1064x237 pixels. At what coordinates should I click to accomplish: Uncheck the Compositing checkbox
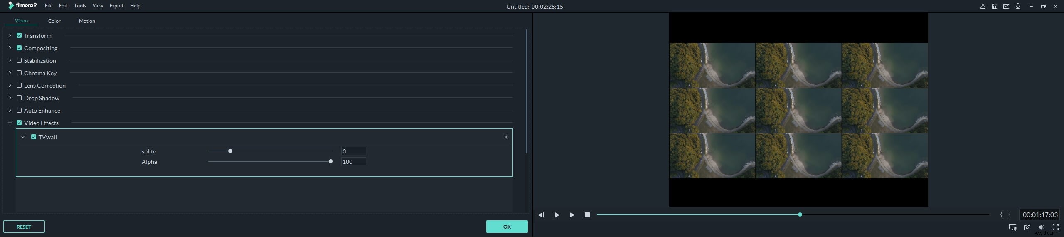[19, 48]
